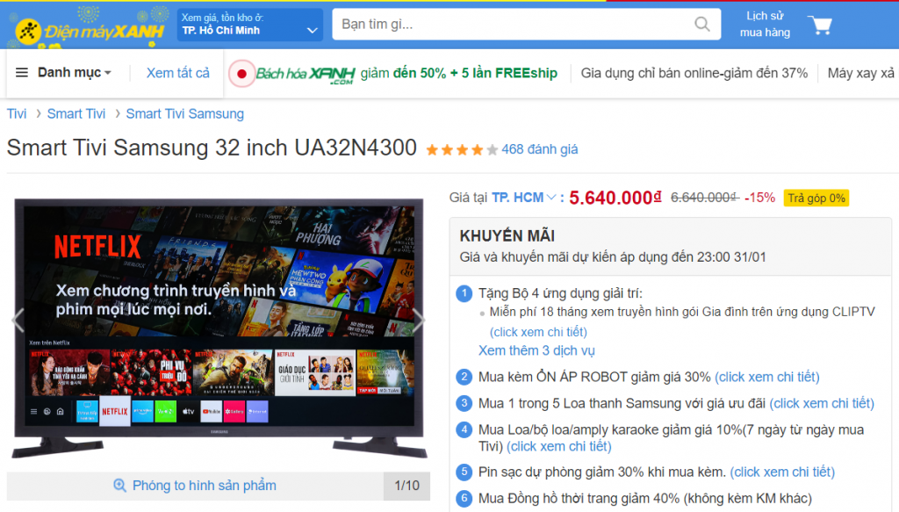Click the zoom magnifier icon

pyautogui.click(x=119, y=486)
